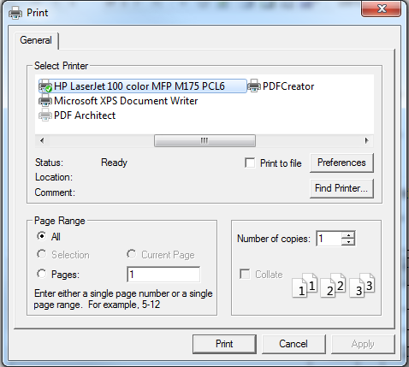Select the HP LaserJet 100 printer icon

click(x=45, y=86)
